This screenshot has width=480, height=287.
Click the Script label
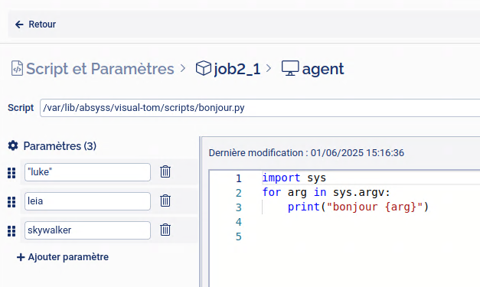tap(21, 108)
